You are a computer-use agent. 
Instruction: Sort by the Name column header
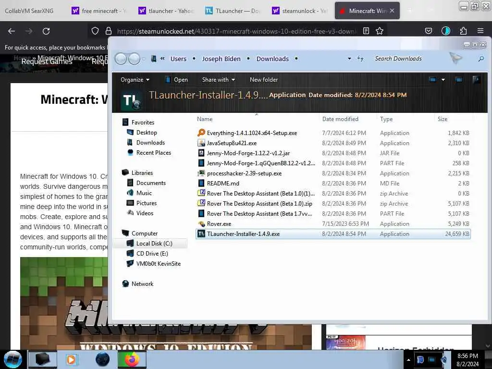(x=205, y=119)
